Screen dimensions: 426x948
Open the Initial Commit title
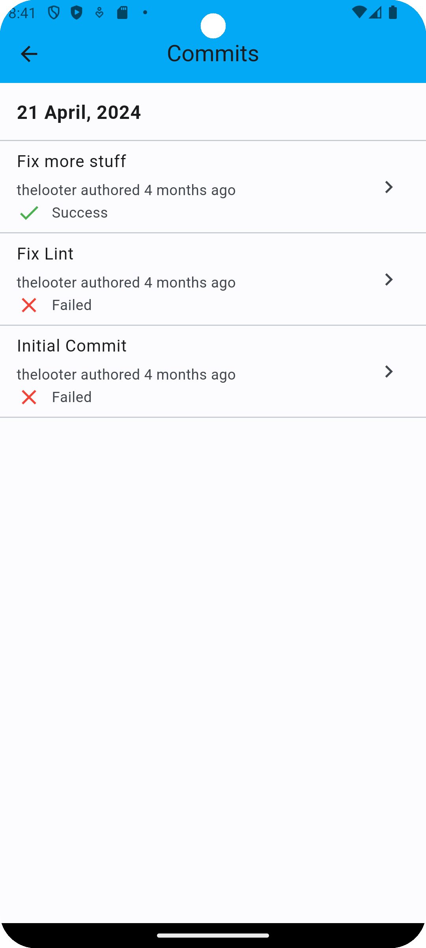point(72,346)
